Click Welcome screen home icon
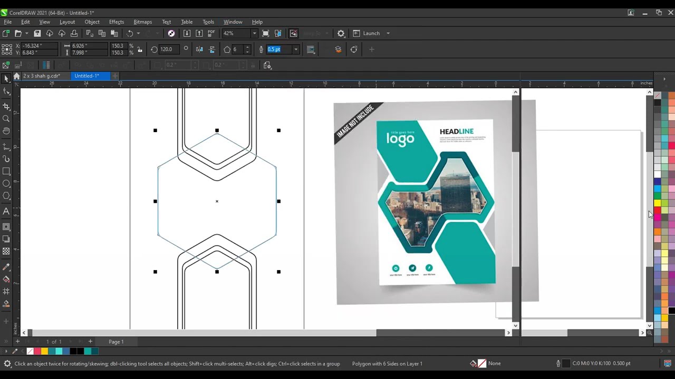The width and height of the screenshot is (675, 379). point(16,76)
